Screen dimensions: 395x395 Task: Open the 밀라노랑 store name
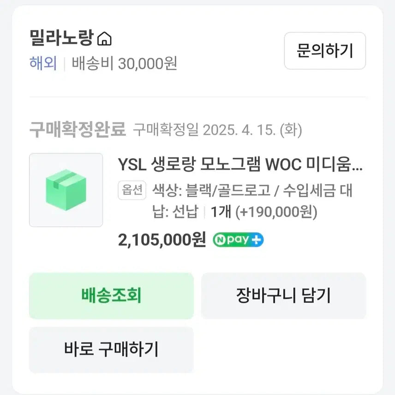tap(62, 38)
